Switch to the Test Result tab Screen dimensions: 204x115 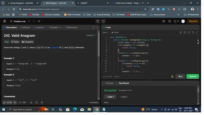click(122, 83)
